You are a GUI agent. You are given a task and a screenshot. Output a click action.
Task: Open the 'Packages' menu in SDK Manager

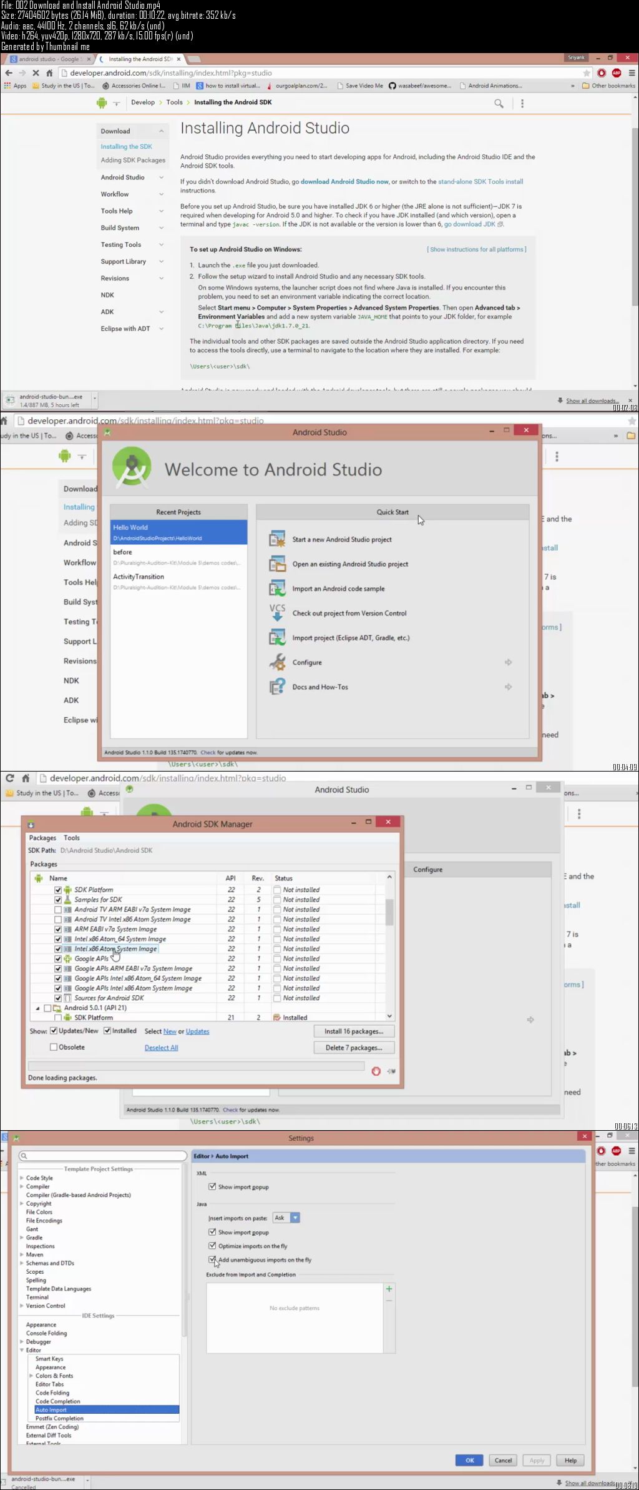42,838
